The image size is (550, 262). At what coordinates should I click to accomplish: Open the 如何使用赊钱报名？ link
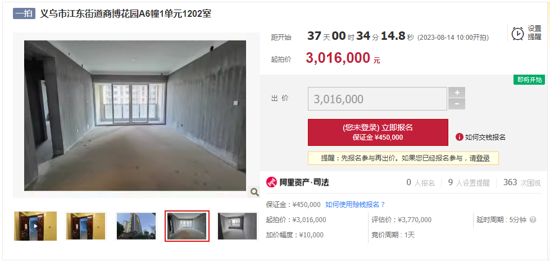click(355, 205)
